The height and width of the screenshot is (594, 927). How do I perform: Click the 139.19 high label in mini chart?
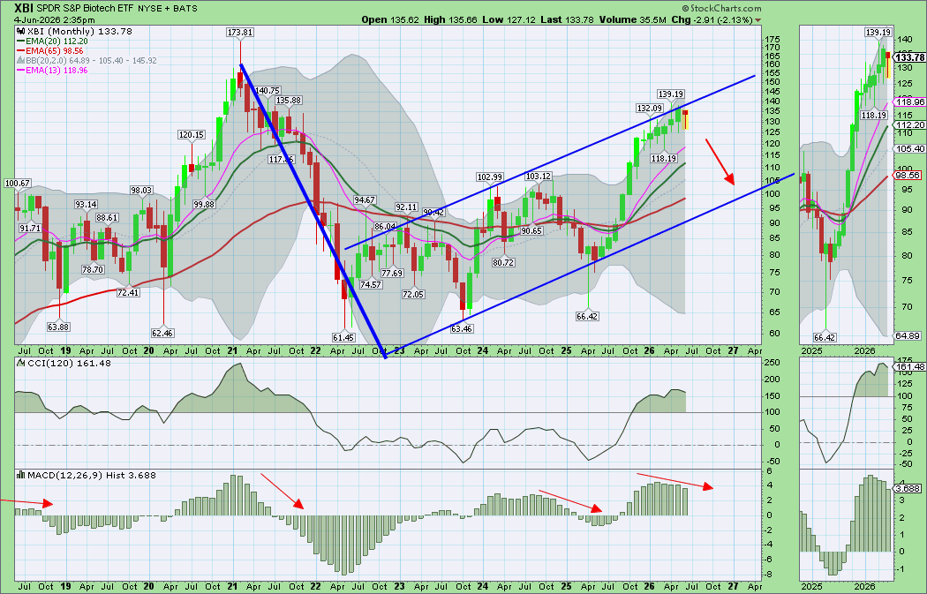pos(878,33)
